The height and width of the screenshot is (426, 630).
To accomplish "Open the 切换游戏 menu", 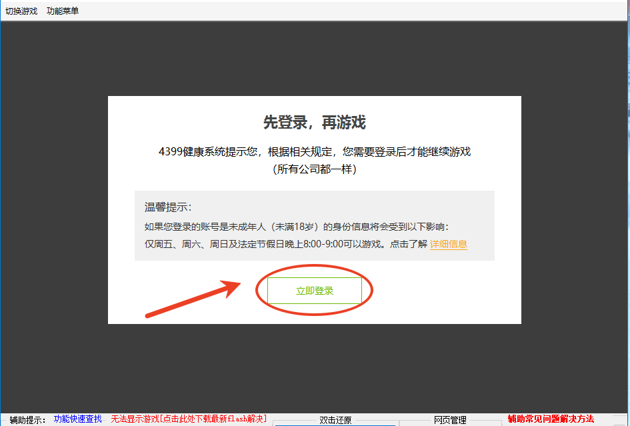I will (20, 10).
